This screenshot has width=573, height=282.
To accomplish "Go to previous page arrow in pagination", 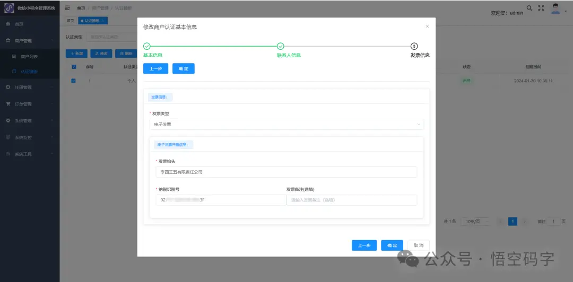I will pyautogui.click(x=501, y=222).
